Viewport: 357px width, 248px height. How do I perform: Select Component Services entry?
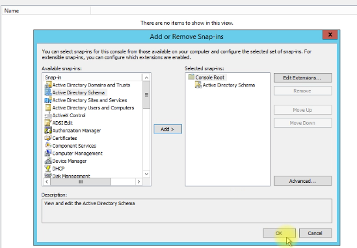pyautogui.click(x=74, y=146)
